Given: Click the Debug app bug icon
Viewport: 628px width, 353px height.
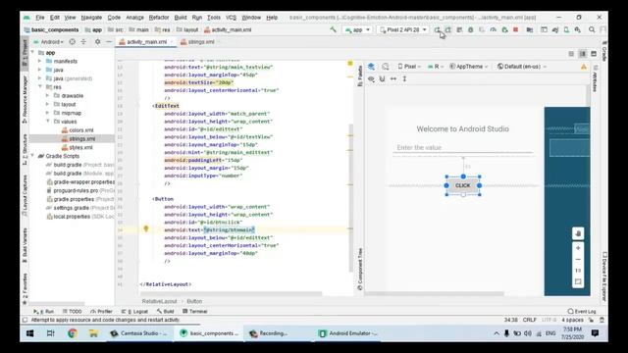Looking at the screenshot, I should pos(471,30).
